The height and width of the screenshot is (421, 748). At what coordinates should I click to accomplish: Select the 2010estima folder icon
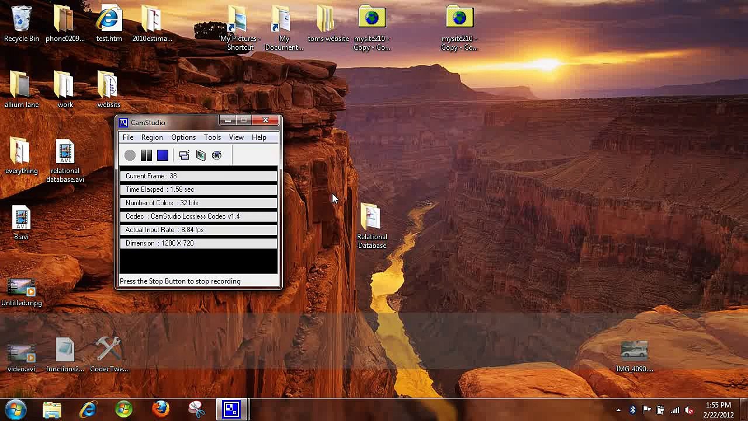coord(152,24)
